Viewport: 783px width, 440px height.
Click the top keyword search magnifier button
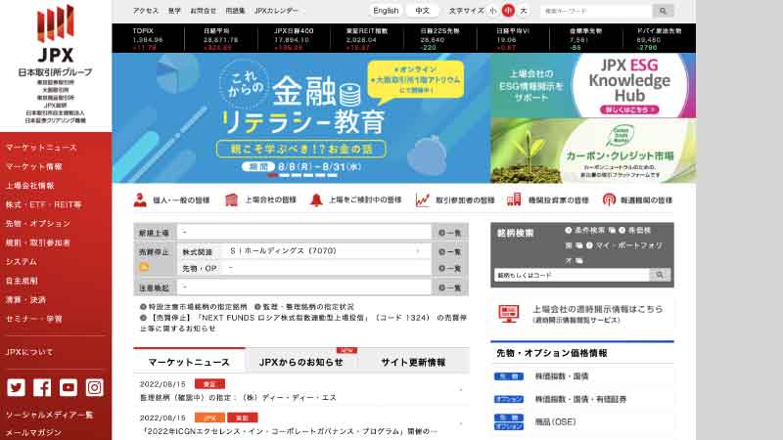coord(663,11)
